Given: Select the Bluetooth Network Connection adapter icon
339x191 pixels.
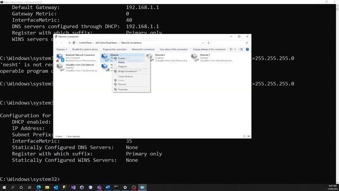Looking at the screenshot, I should 60,58.
